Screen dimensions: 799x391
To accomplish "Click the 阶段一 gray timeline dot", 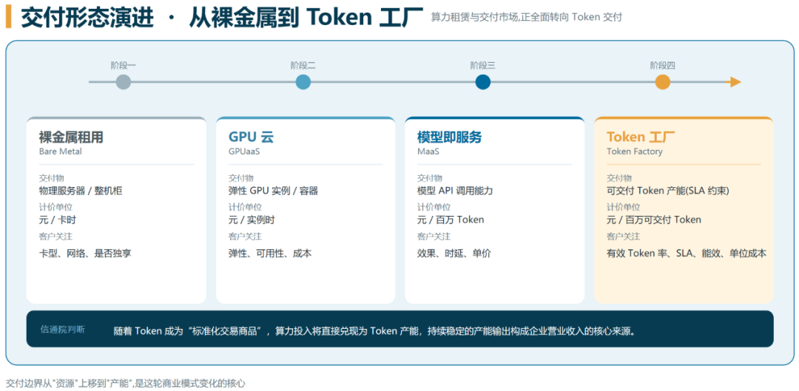I will pyautogui.click(x=124, y=82).
